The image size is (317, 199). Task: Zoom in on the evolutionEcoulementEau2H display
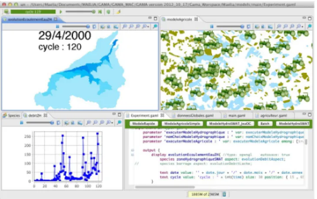tap(124, 26)
